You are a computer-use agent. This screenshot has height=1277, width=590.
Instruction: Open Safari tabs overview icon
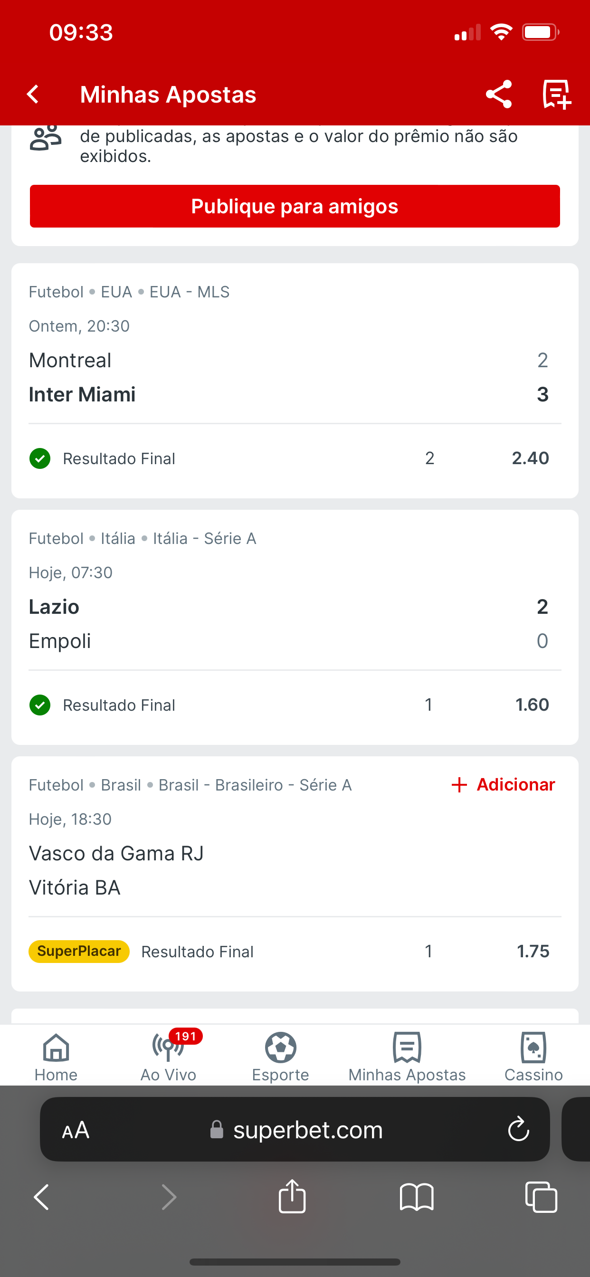click(x=541, y=1197)
